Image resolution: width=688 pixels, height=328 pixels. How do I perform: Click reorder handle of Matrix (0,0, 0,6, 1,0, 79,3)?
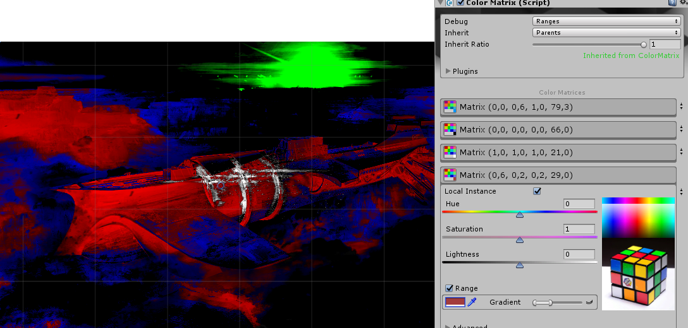682,106
